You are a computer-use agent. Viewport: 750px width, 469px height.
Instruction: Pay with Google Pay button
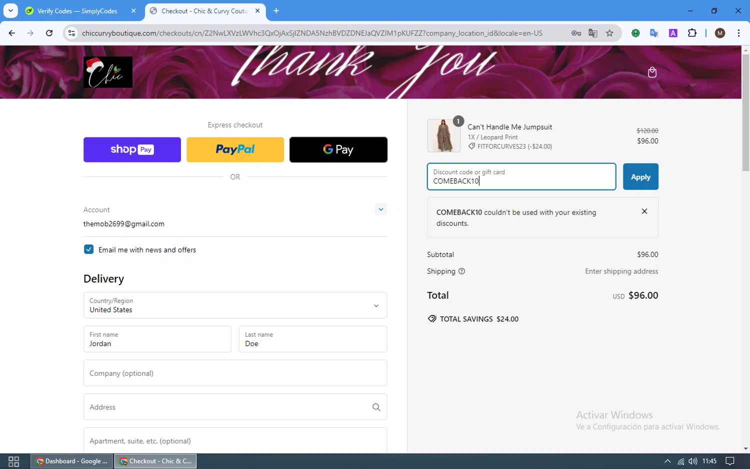(338, 149)
